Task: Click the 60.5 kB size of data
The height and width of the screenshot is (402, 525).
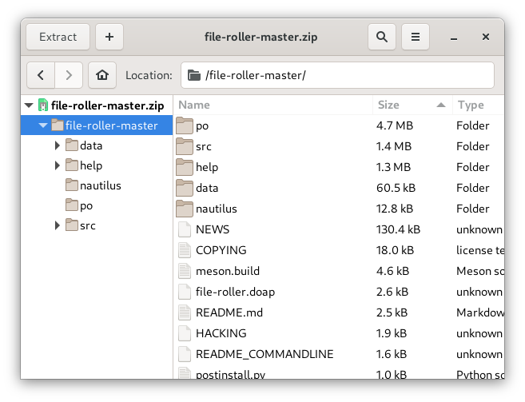Action: 396,188
